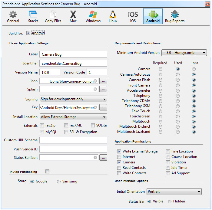Browse for a Splash image file
The width and height of the screenshot is (212, 210).
(x=103, y=89)
